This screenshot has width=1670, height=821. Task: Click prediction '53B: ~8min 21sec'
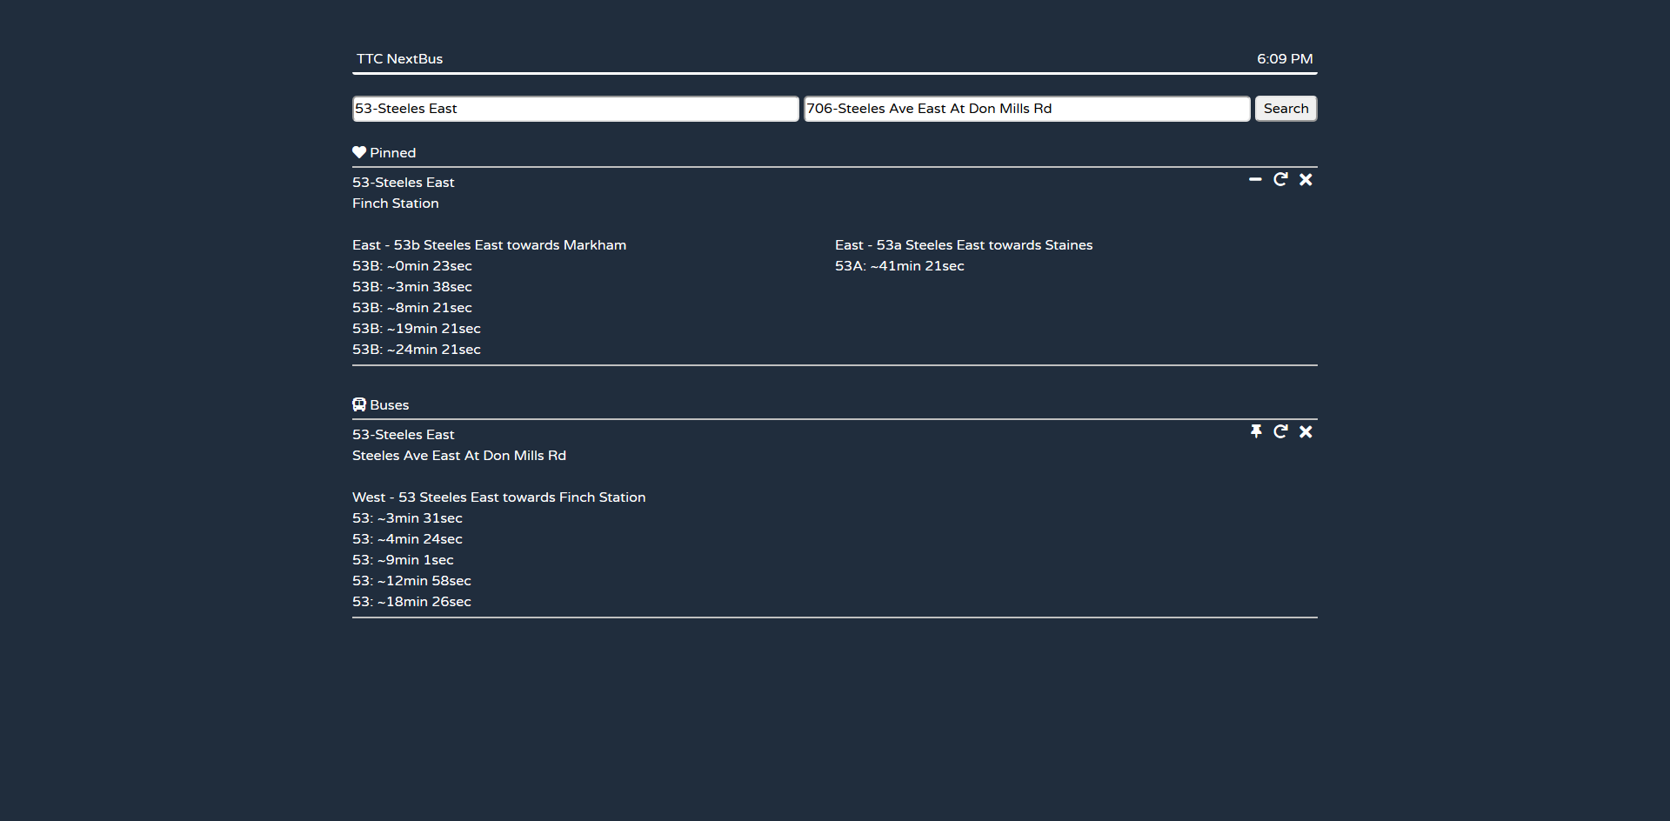pyautogui.click(x=412, y=308)
